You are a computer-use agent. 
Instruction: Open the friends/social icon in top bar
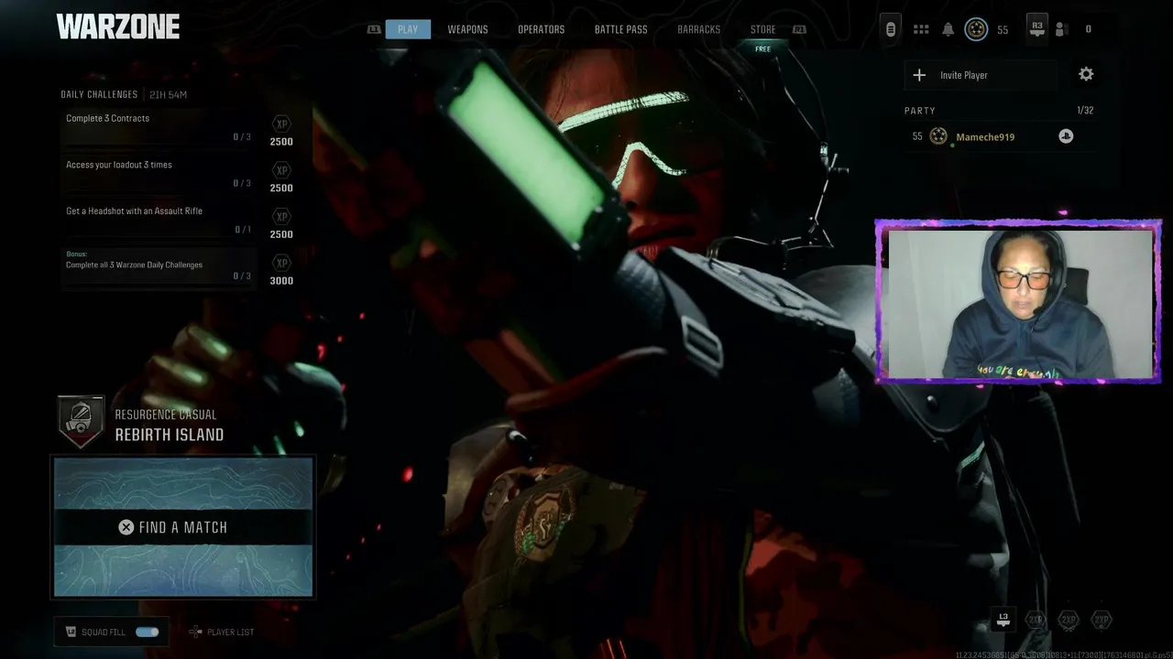[1061, 29]
